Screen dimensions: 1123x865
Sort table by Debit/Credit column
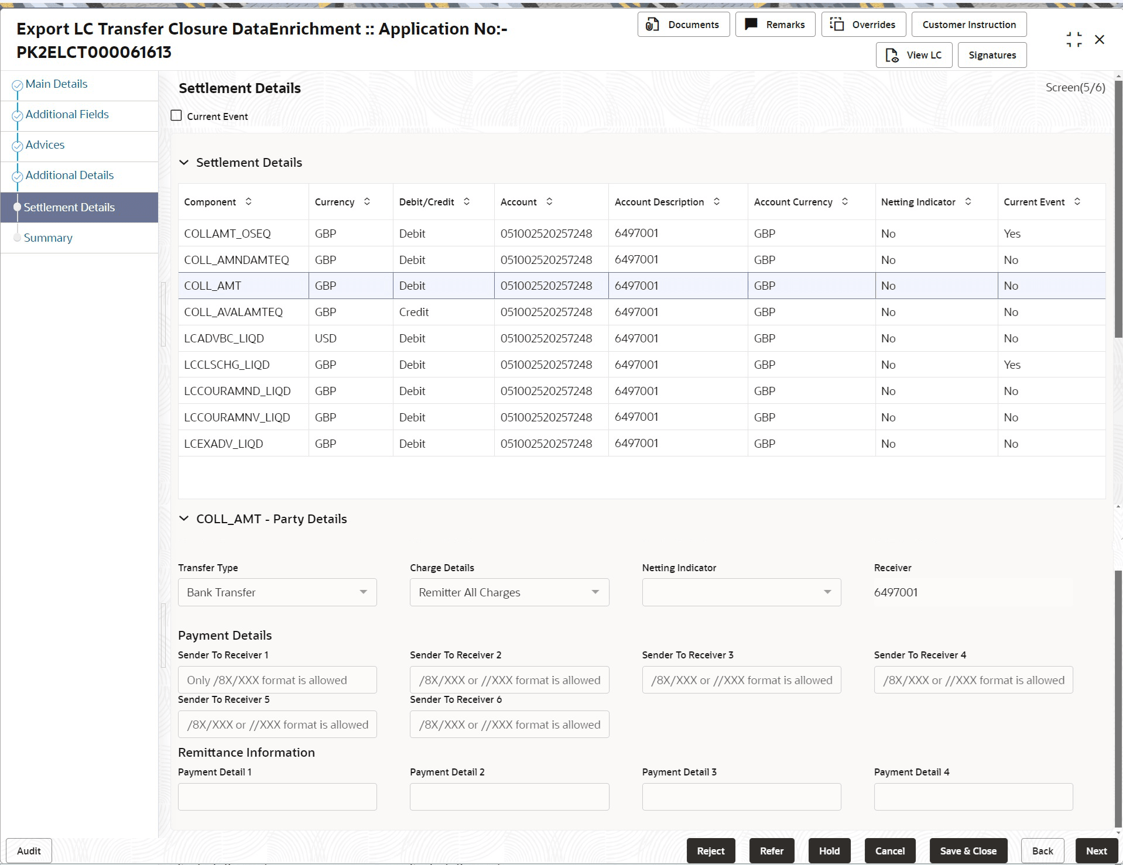point(467,202)
